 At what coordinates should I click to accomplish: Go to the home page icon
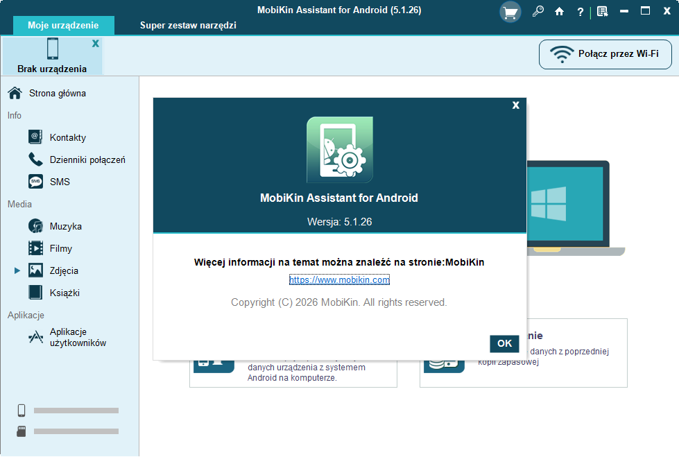(560, 12)
